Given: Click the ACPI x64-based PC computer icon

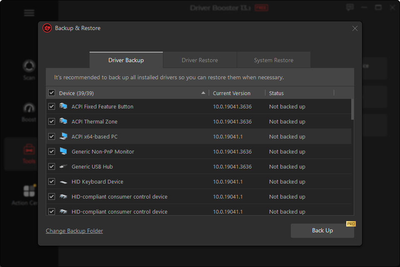Looking at the screenshot, I should (x=63, y=136).
